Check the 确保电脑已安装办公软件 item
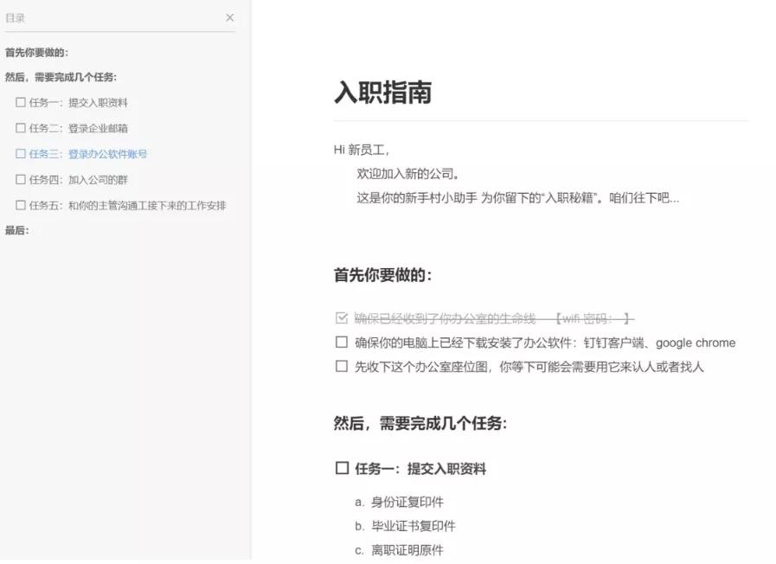This screenshot has height=564, width=776. click(340, 342)
